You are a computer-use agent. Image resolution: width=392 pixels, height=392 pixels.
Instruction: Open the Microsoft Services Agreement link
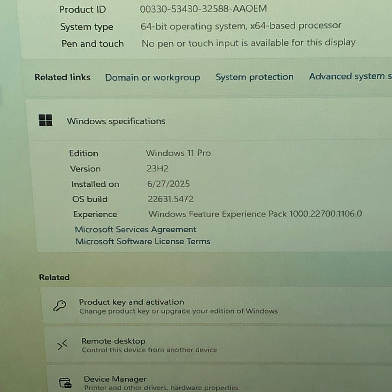click(135, 230)
